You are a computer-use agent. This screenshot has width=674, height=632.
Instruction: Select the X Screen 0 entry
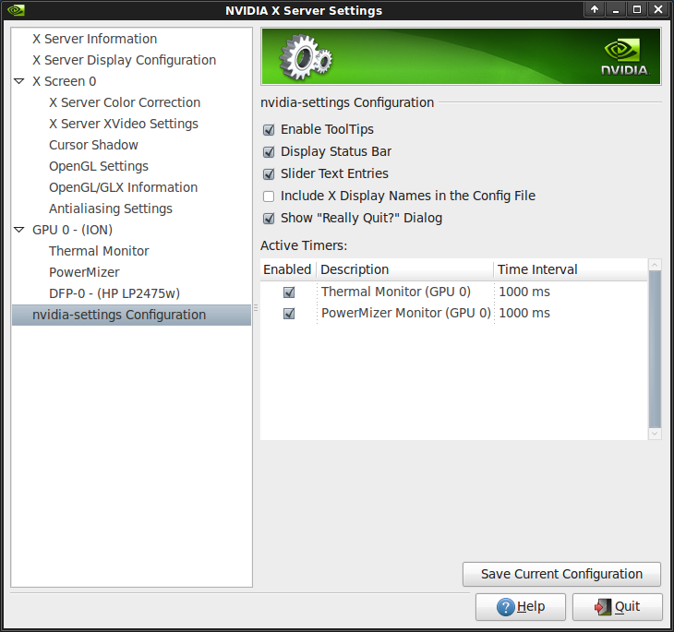pos(65,81)
